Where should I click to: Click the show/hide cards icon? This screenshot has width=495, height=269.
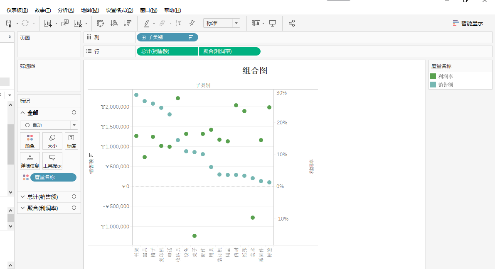tap(256, 23)
